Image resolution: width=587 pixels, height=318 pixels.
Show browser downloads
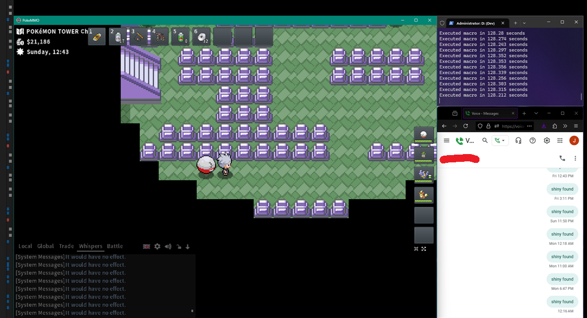pyautogui.click(x=543, y=126)
